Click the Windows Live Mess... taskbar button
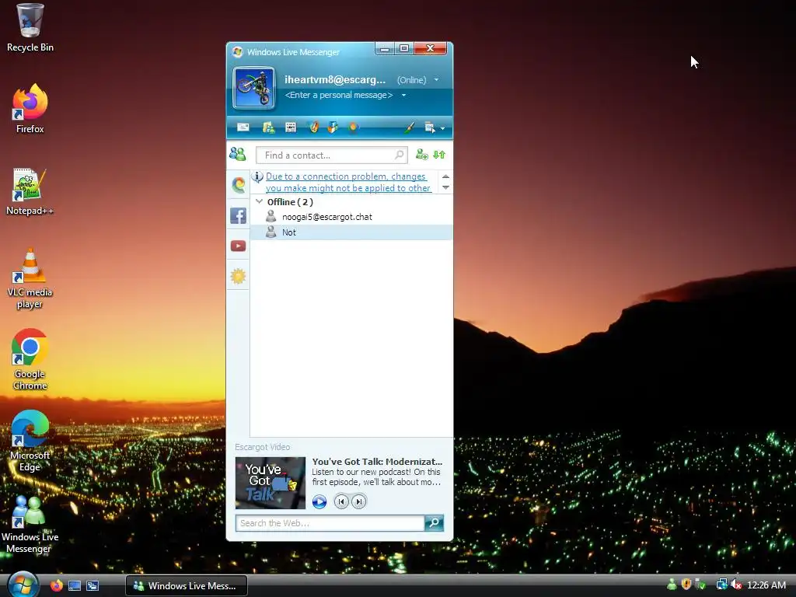The width and height of the screenshot is (796, 597). (x=187, y=586)
